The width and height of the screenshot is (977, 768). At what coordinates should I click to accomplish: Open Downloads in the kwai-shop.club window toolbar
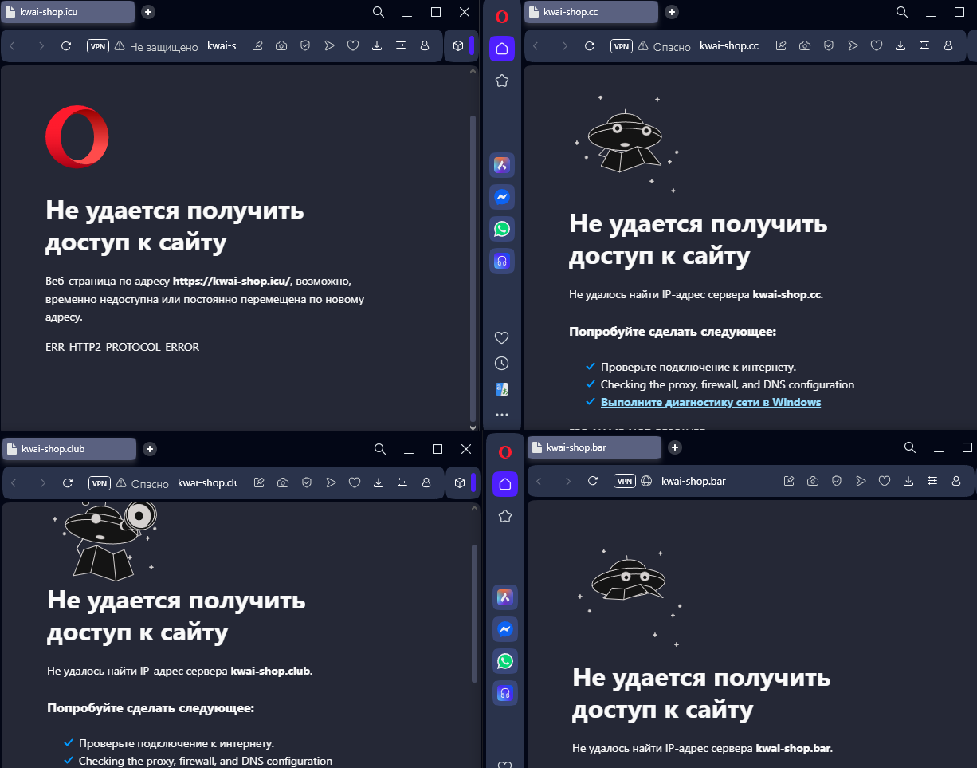click(x=379, y=482)
